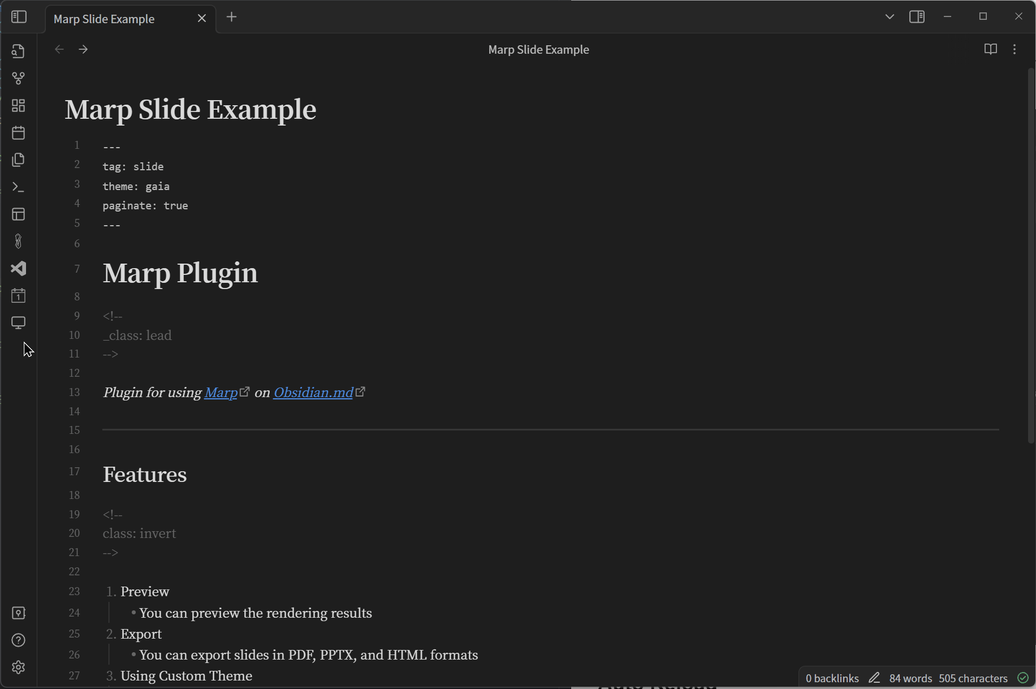
Task: Launch VS Code from the ribbon icon
Action: tap(18, 269)
